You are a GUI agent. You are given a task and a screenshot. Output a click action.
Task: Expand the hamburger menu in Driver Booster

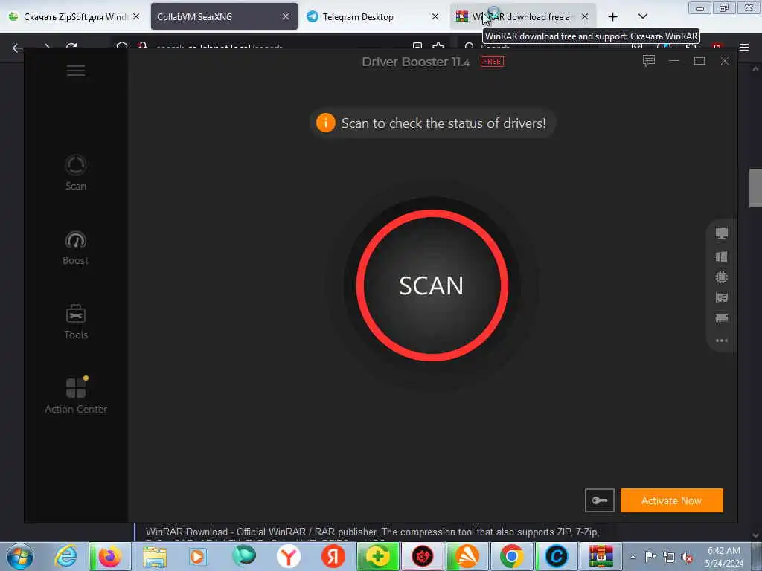tap(76, 71)
